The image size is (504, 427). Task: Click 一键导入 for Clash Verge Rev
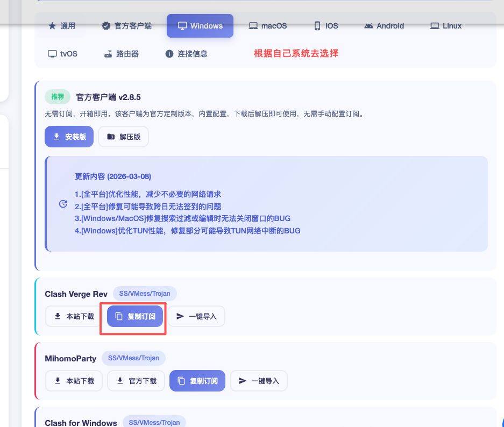click(x=196, y=316)
